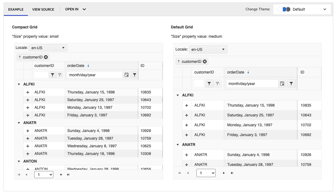Open orderDate calendar picker in Default Grid
Screen dimensions: 336x194
(x=282, y=84)
